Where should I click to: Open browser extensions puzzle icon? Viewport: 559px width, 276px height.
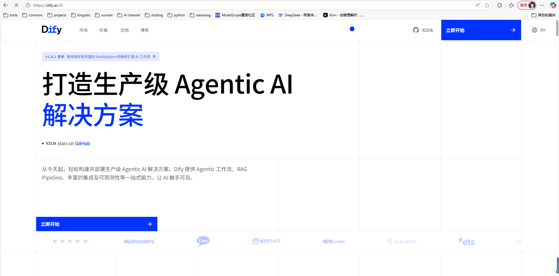click(500, 5)
